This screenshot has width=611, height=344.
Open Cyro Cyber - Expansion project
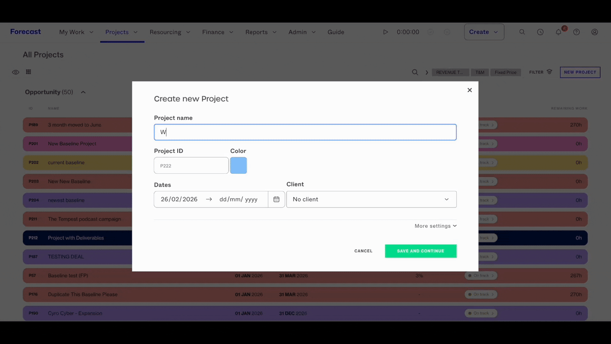pyautogui.click(x=75, y=313)
